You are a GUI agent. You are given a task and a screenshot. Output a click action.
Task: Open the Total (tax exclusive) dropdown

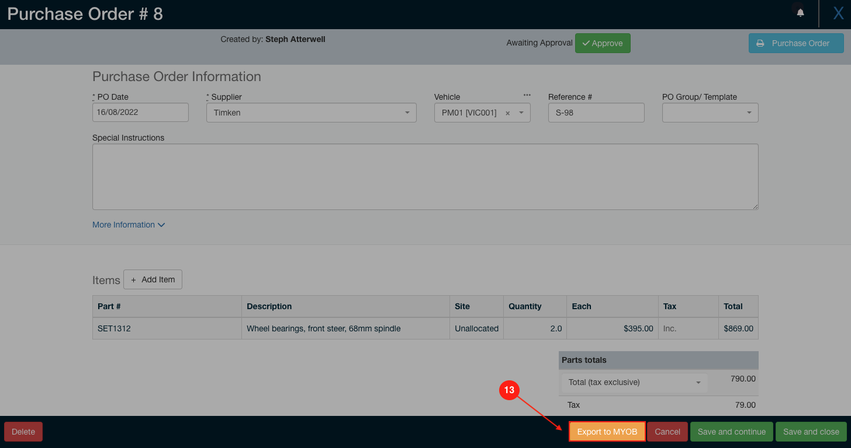pos(634,383)
